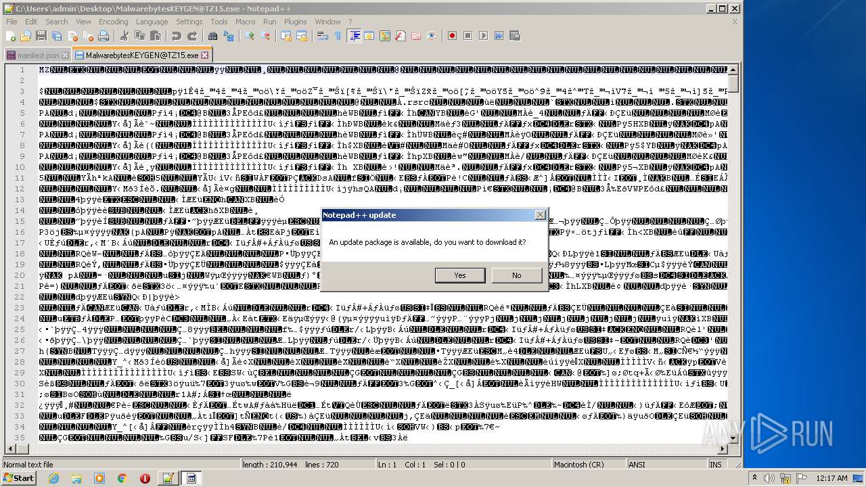Show the Document Map panel icon

(384, 36)
